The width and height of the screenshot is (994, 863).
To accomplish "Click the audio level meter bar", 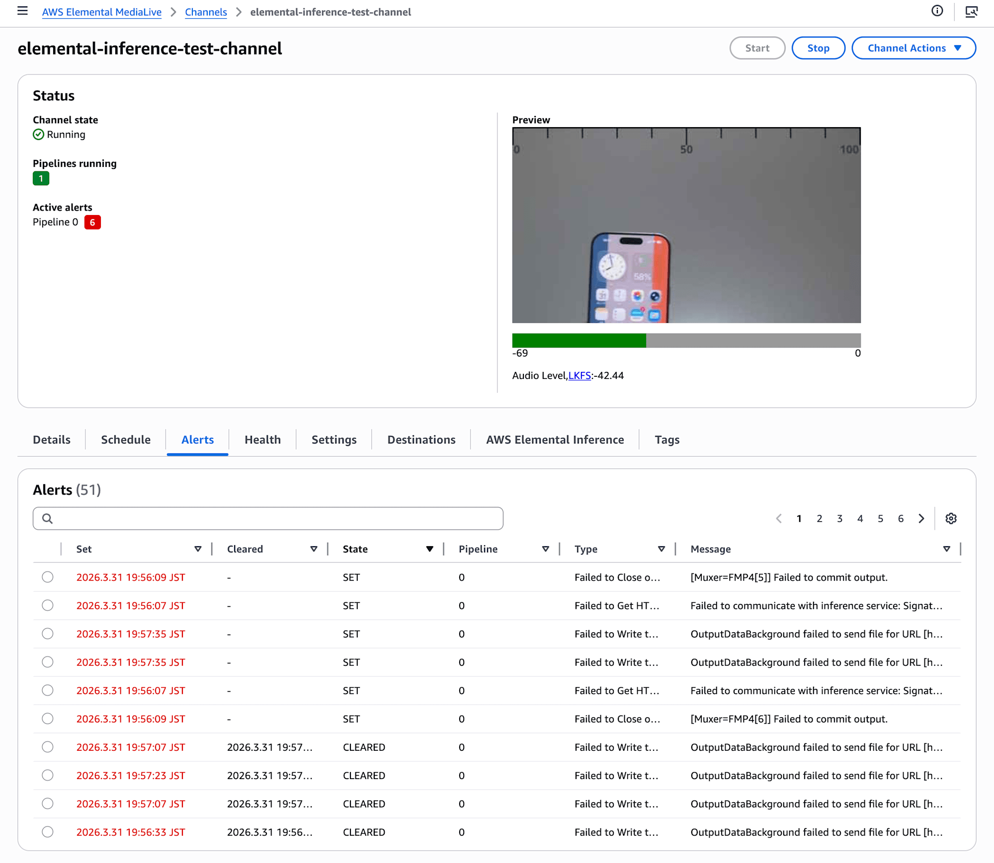I will 686,340.
